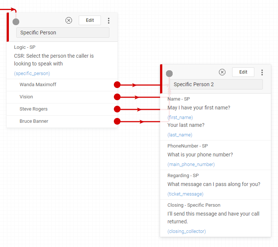Screen dimensions: 278x247
Task: Click the remove (X) icon on Specific Person block
Action: [x=69, y=20]
